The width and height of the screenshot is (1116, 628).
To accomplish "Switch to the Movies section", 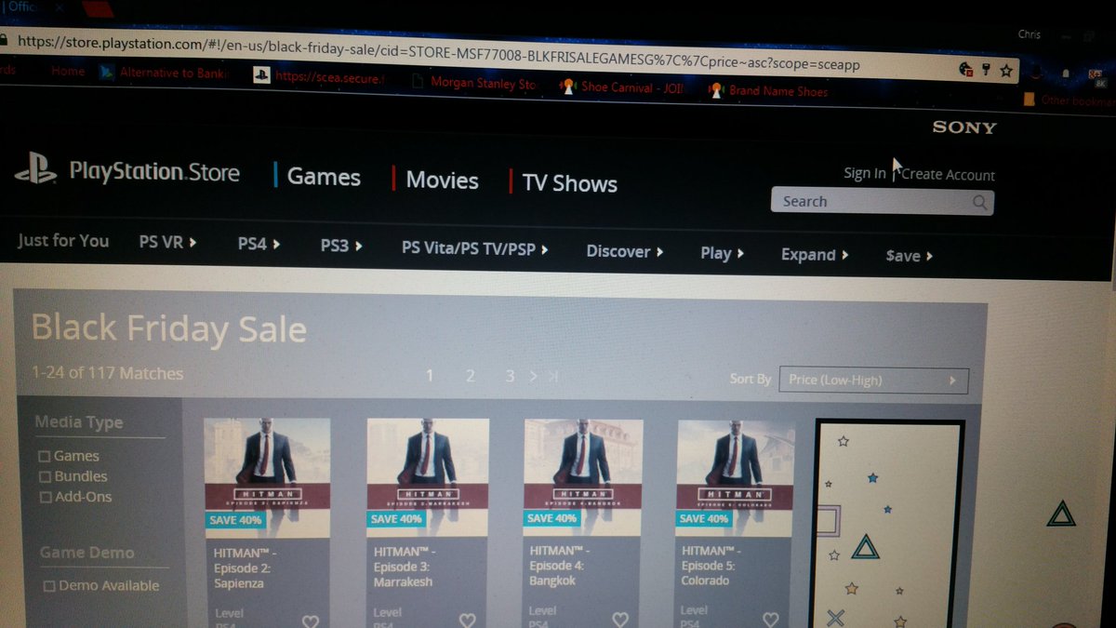I will 442,180.
